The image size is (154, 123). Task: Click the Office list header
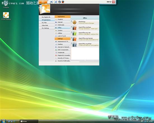(85, 18)
